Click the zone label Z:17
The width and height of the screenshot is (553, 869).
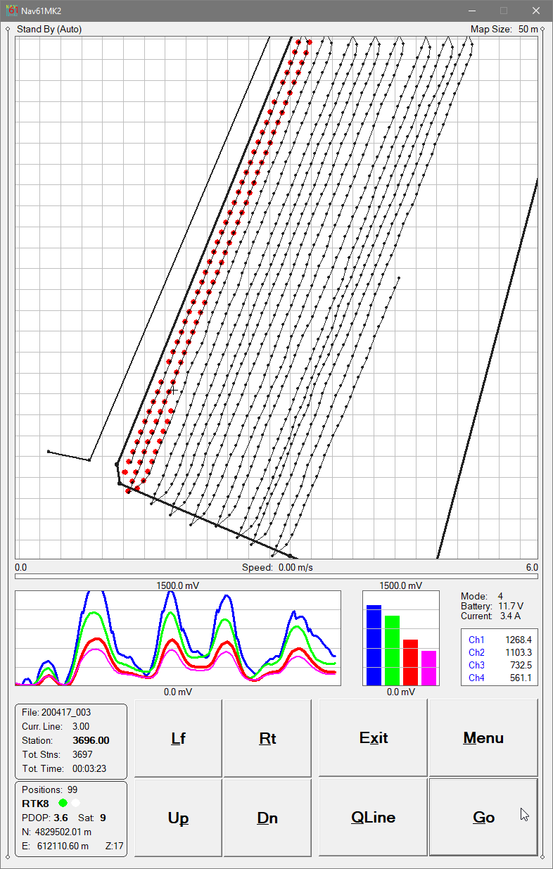pos(115,846)
